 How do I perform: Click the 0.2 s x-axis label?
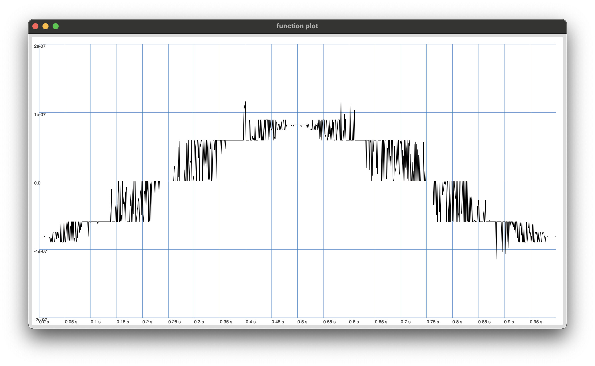tap(147, 322)
